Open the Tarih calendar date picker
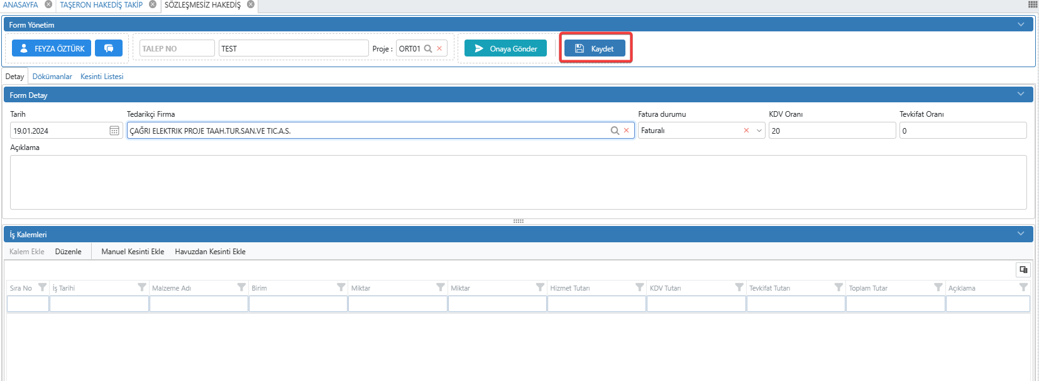This screenshot has width=1039, height=381. [x=114, y=131]
